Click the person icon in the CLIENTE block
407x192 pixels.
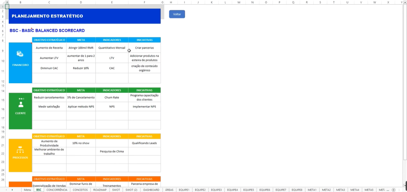click(x=21, y=104)
